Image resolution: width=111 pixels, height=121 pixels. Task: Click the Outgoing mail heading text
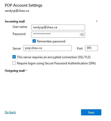[15, 71]
